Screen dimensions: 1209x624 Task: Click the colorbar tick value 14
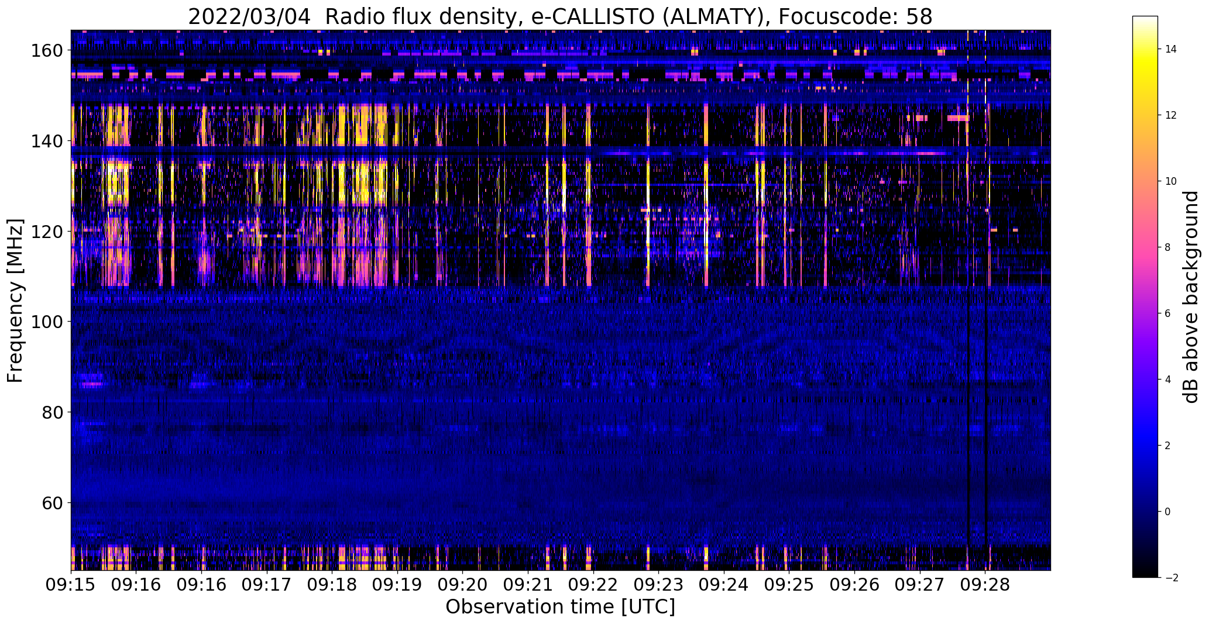(1170, 50)
